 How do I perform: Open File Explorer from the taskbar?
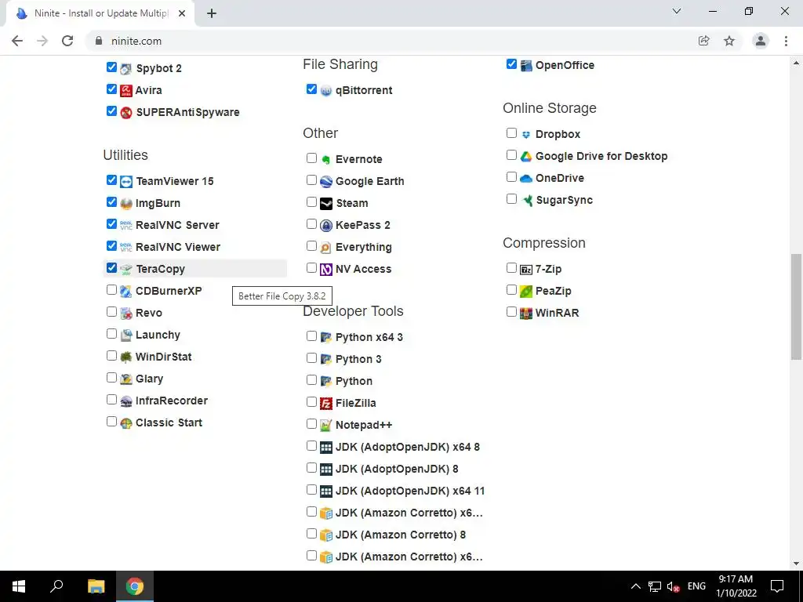pyautogui.click(x=96, y=586)
